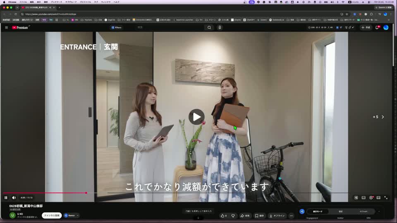397x223 pixels.
Task: Click the 保存 save button
Action: click(259, 216)
